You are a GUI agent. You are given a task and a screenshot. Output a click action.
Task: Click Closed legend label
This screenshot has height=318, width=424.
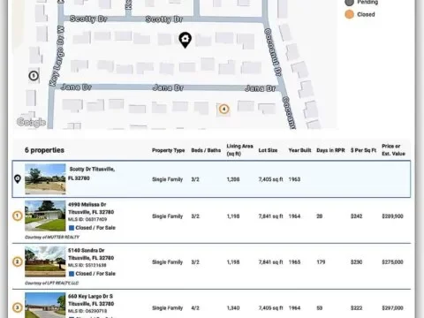(366, 14)
